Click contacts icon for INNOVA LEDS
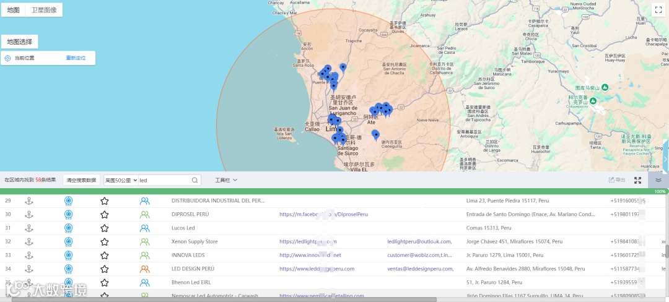This screenshot has width=669, height=302. point(144,256)
